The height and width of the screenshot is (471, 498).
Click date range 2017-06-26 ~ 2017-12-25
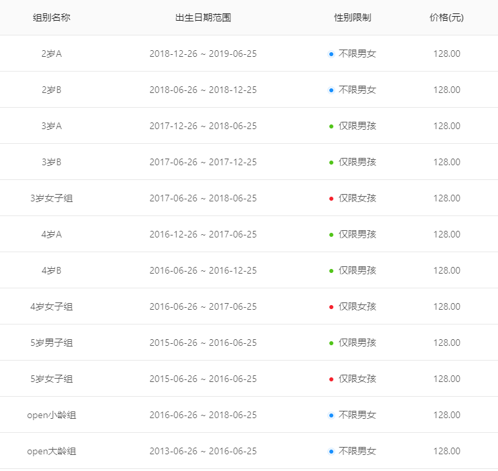(203, 162)
